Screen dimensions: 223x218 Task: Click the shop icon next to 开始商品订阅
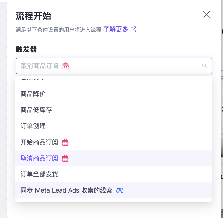65,142
